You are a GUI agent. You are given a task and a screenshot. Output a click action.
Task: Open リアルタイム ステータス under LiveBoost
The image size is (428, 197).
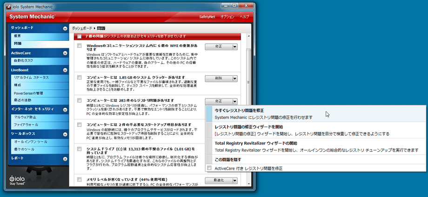pos(40,78)
